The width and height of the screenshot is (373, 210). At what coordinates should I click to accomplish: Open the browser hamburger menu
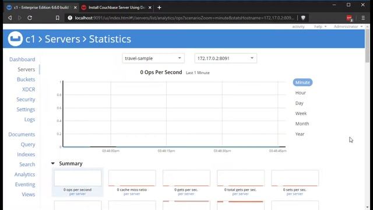363,18
